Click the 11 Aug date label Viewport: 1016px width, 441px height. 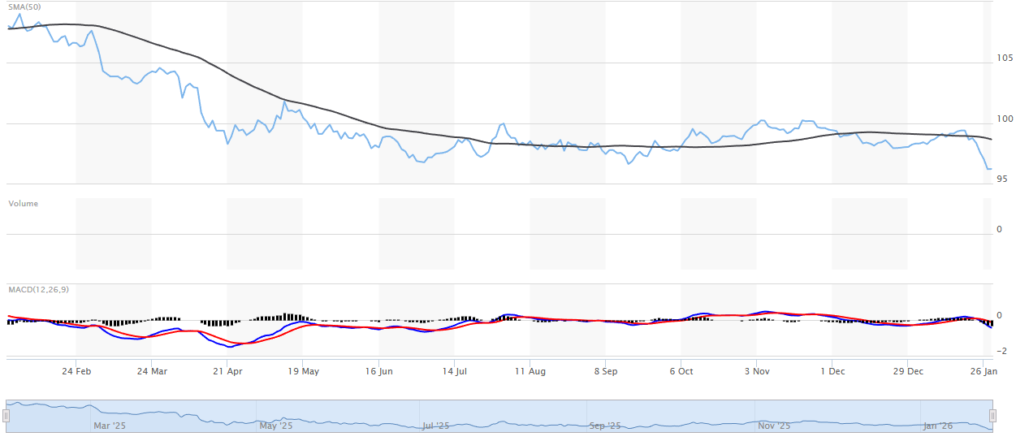[x=530, y=371]
